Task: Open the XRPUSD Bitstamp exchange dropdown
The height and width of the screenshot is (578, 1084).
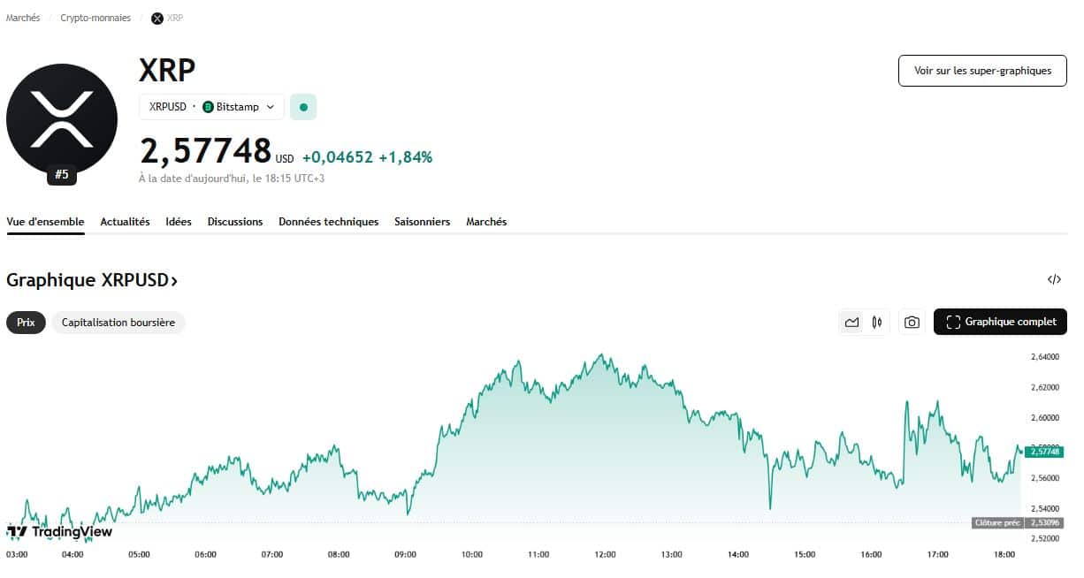Action: coord(211,107)
